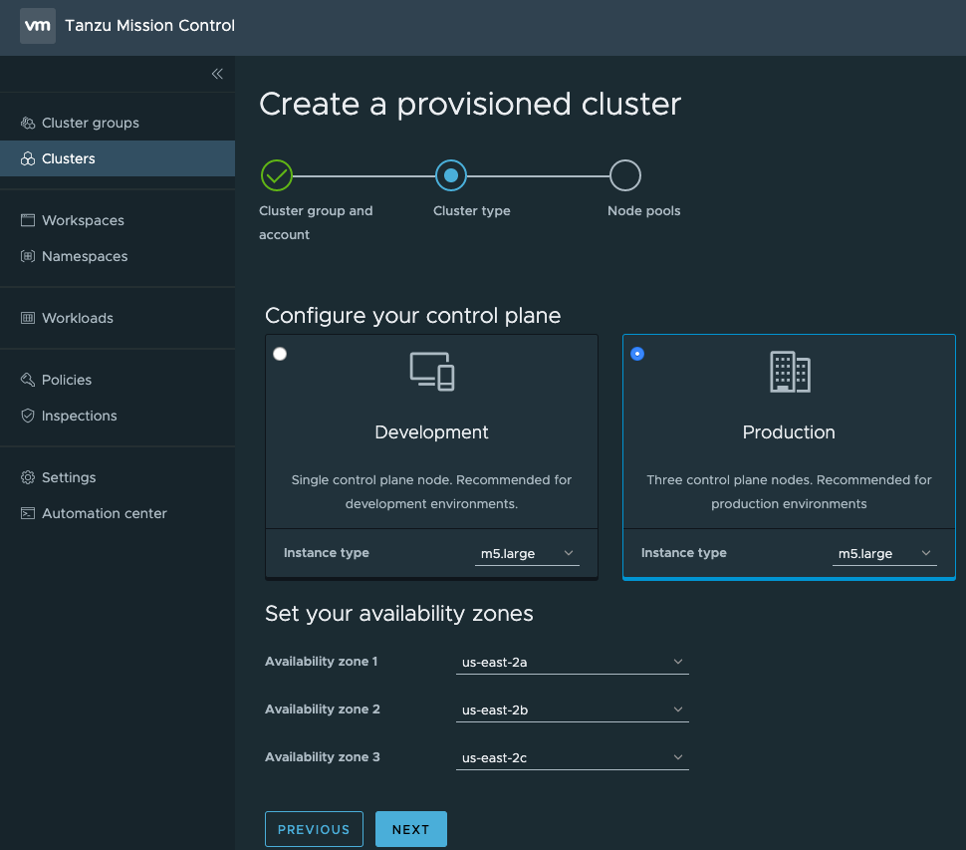The image size is (966, 850).
Task: Open Clusters in the sidebar menu
Action: tap(69, 158)
